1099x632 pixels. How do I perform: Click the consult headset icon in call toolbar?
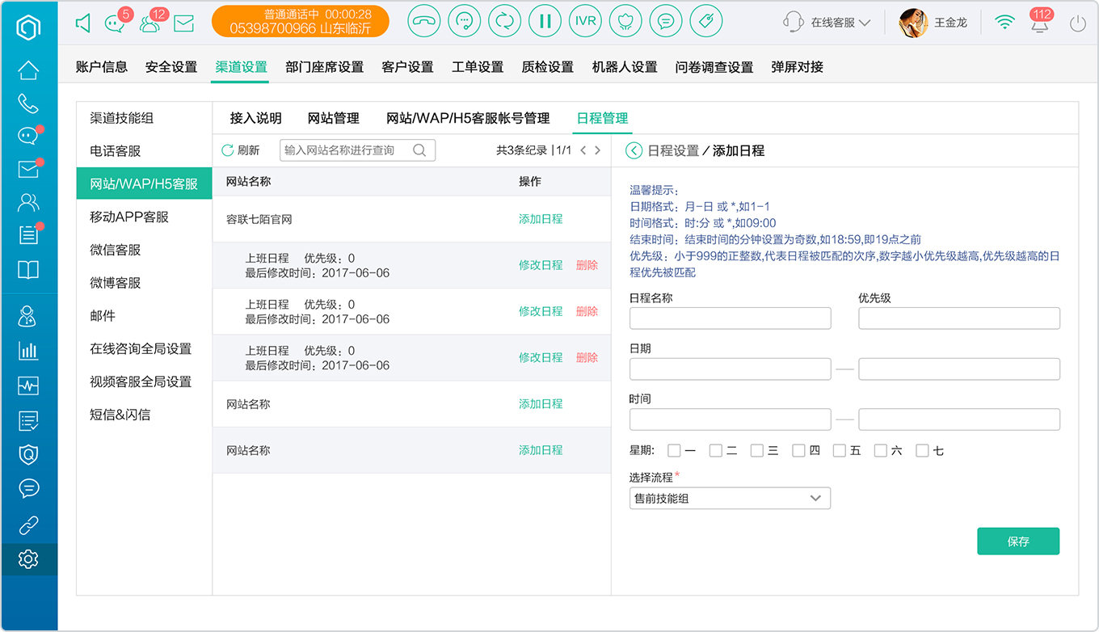[464, 22]
